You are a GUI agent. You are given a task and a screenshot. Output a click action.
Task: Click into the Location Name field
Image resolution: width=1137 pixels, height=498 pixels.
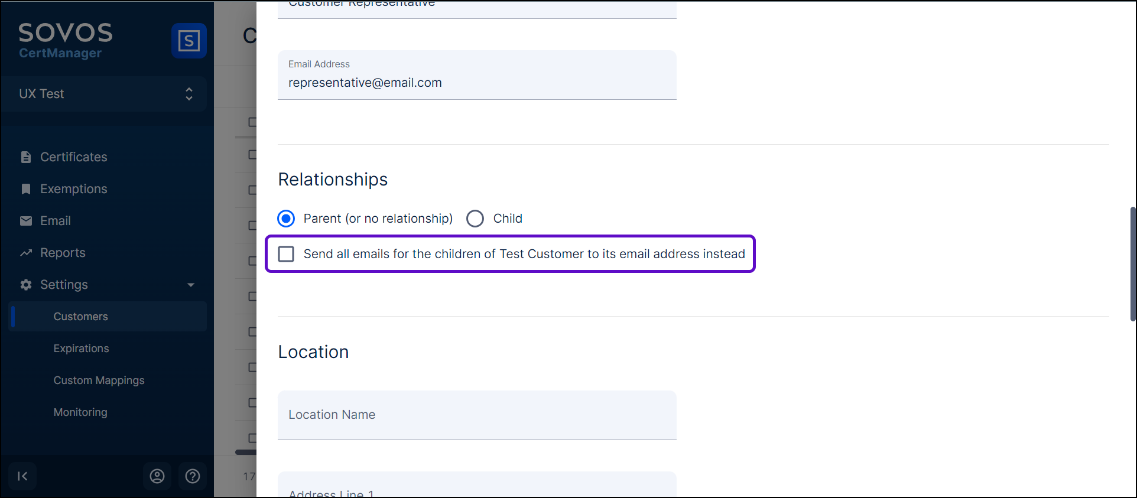[x=477, y=415]
